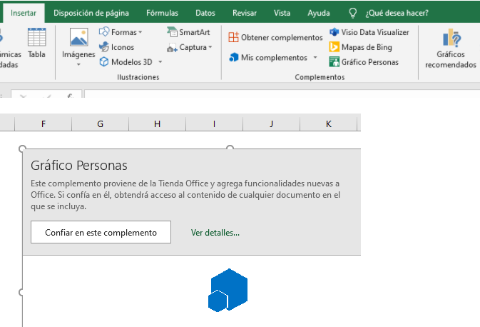
Task: Click Obtener complementos store button
Action: 275,37
